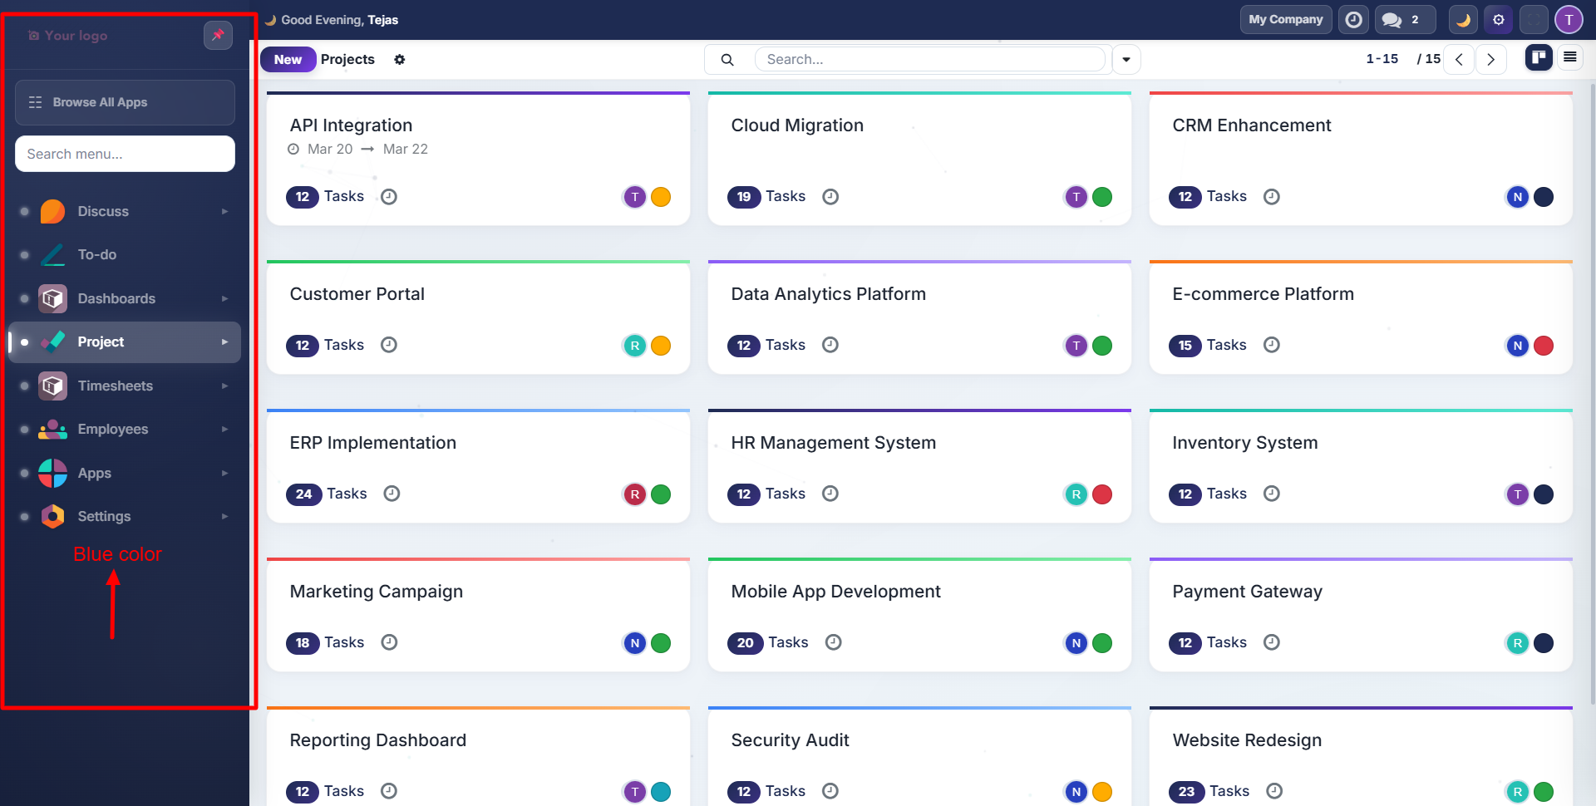1596x806 pixels.
Task: Click the magnifier search icon
Action: tap(727, 60)
